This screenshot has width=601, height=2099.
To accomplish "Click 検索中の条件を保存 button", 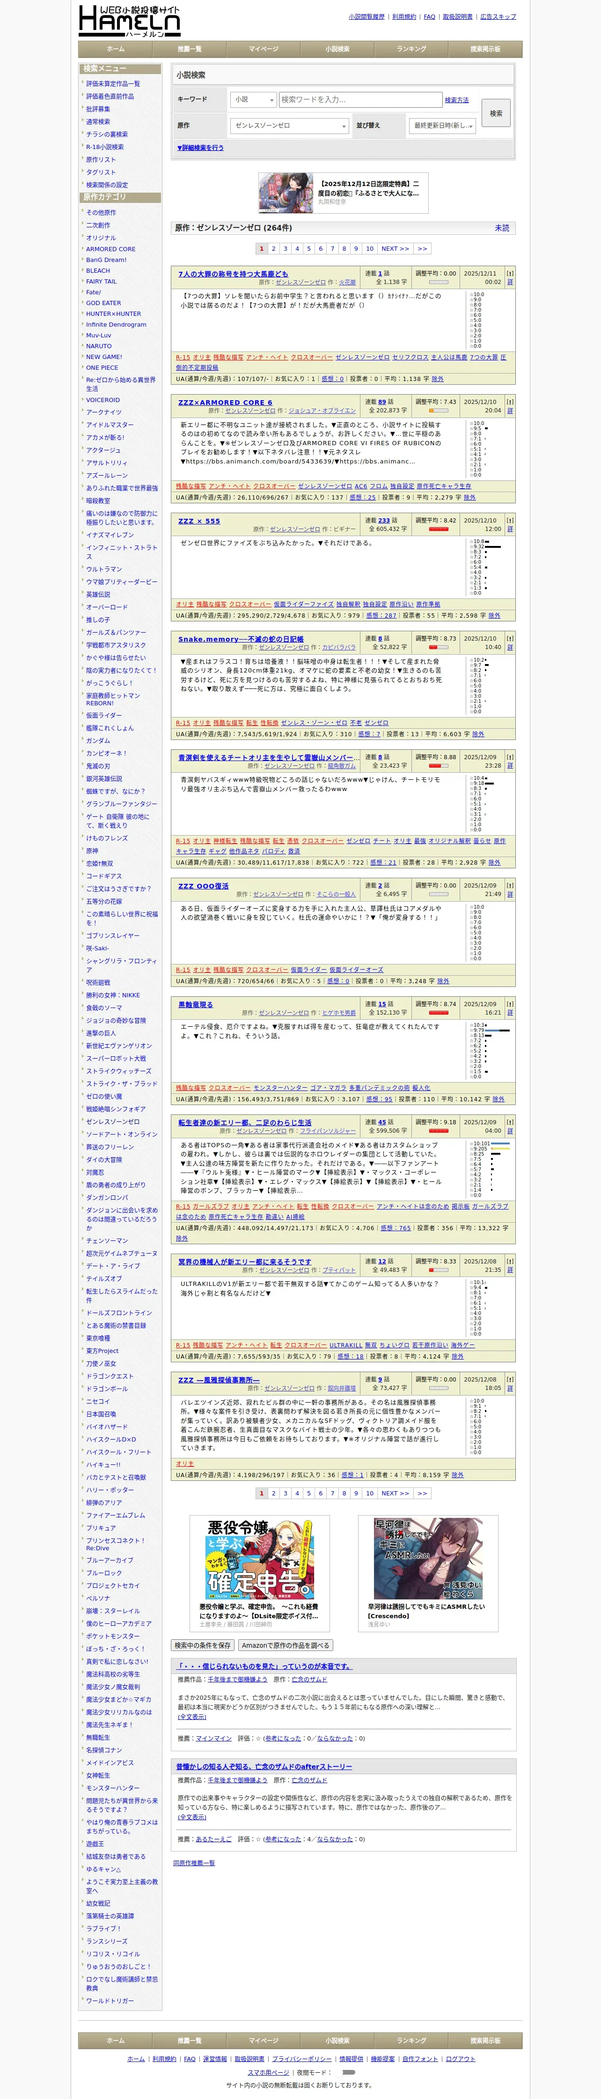I will tap(203, 1645).
